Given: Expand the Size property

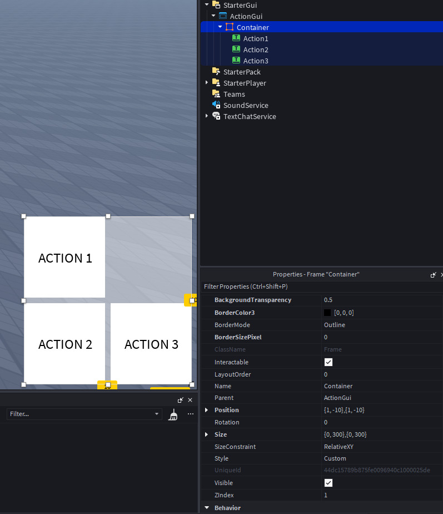Looking at the screenshot, I should (206, 434).
